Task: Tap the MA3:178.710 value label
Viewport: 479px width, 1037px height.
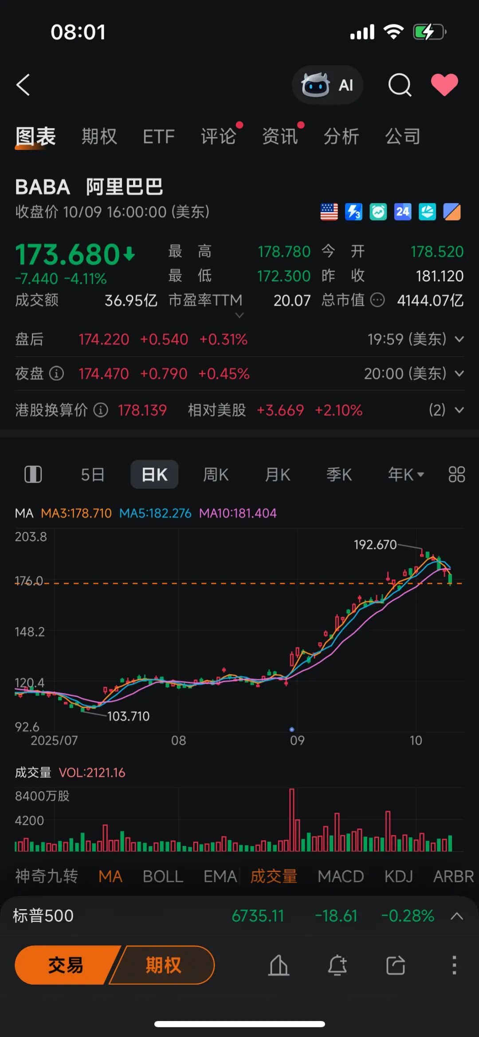Action: [x=76, y=513]
